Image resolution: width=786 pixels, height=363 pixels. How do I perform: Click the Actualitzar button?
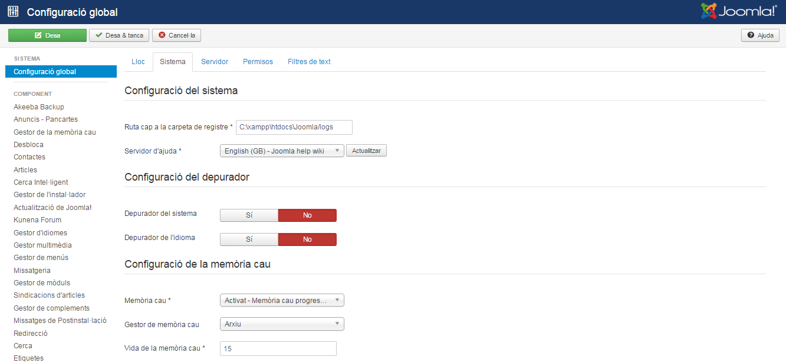point(366,151)
